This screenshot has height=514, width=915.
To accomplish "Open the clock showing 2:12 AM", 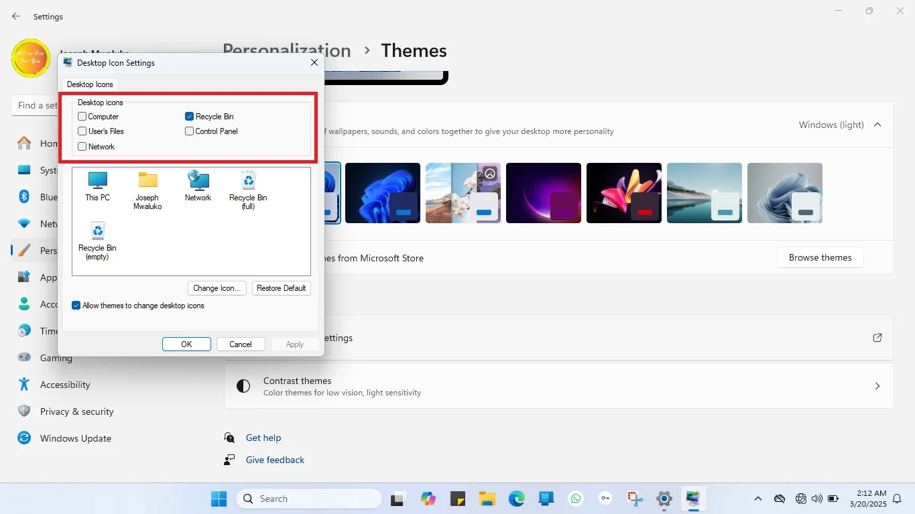I will tap(868, 498).
